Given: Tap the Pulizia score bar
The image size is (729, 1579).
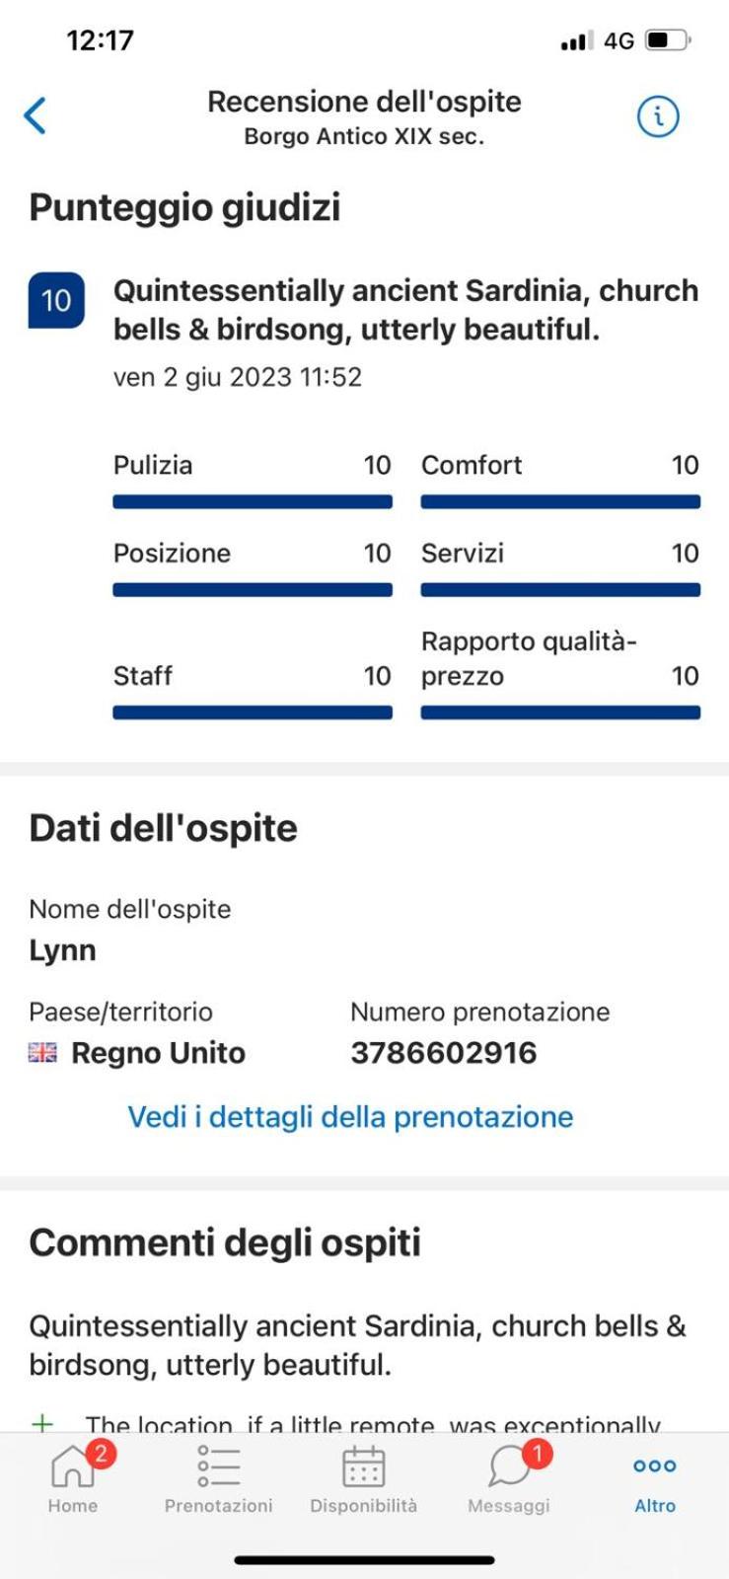Looking at the screenshot, I should 253,501.
